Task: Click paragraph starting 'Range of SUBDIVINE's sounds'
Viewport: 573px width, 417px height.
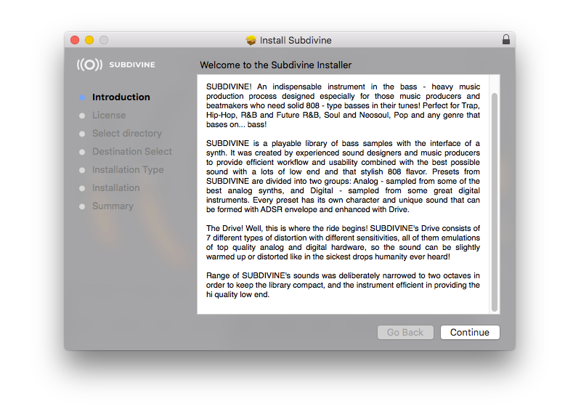Action: 343,285
